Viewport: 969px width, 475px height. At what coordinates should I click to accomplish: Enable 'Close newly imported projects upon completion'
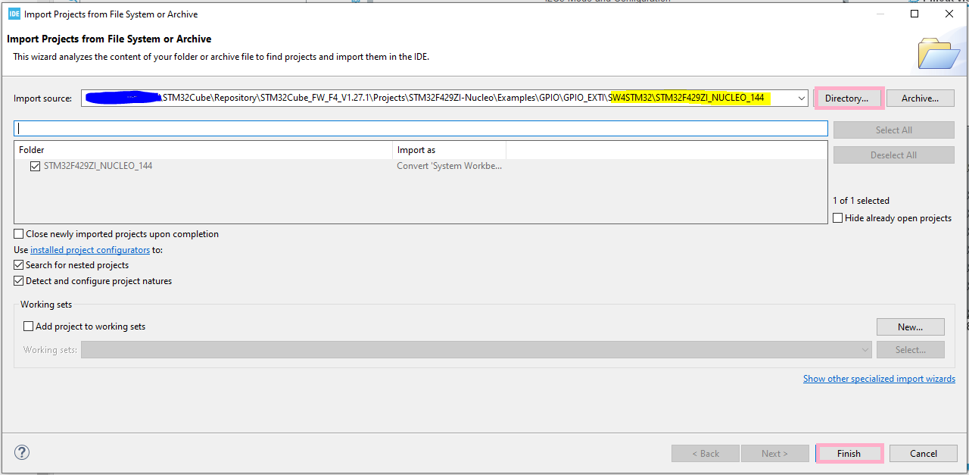(18, 234)
